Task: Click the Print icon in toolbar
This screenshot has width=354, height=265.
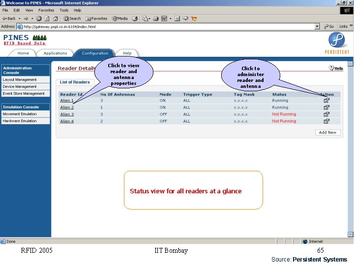Action: tap(156, 19)
